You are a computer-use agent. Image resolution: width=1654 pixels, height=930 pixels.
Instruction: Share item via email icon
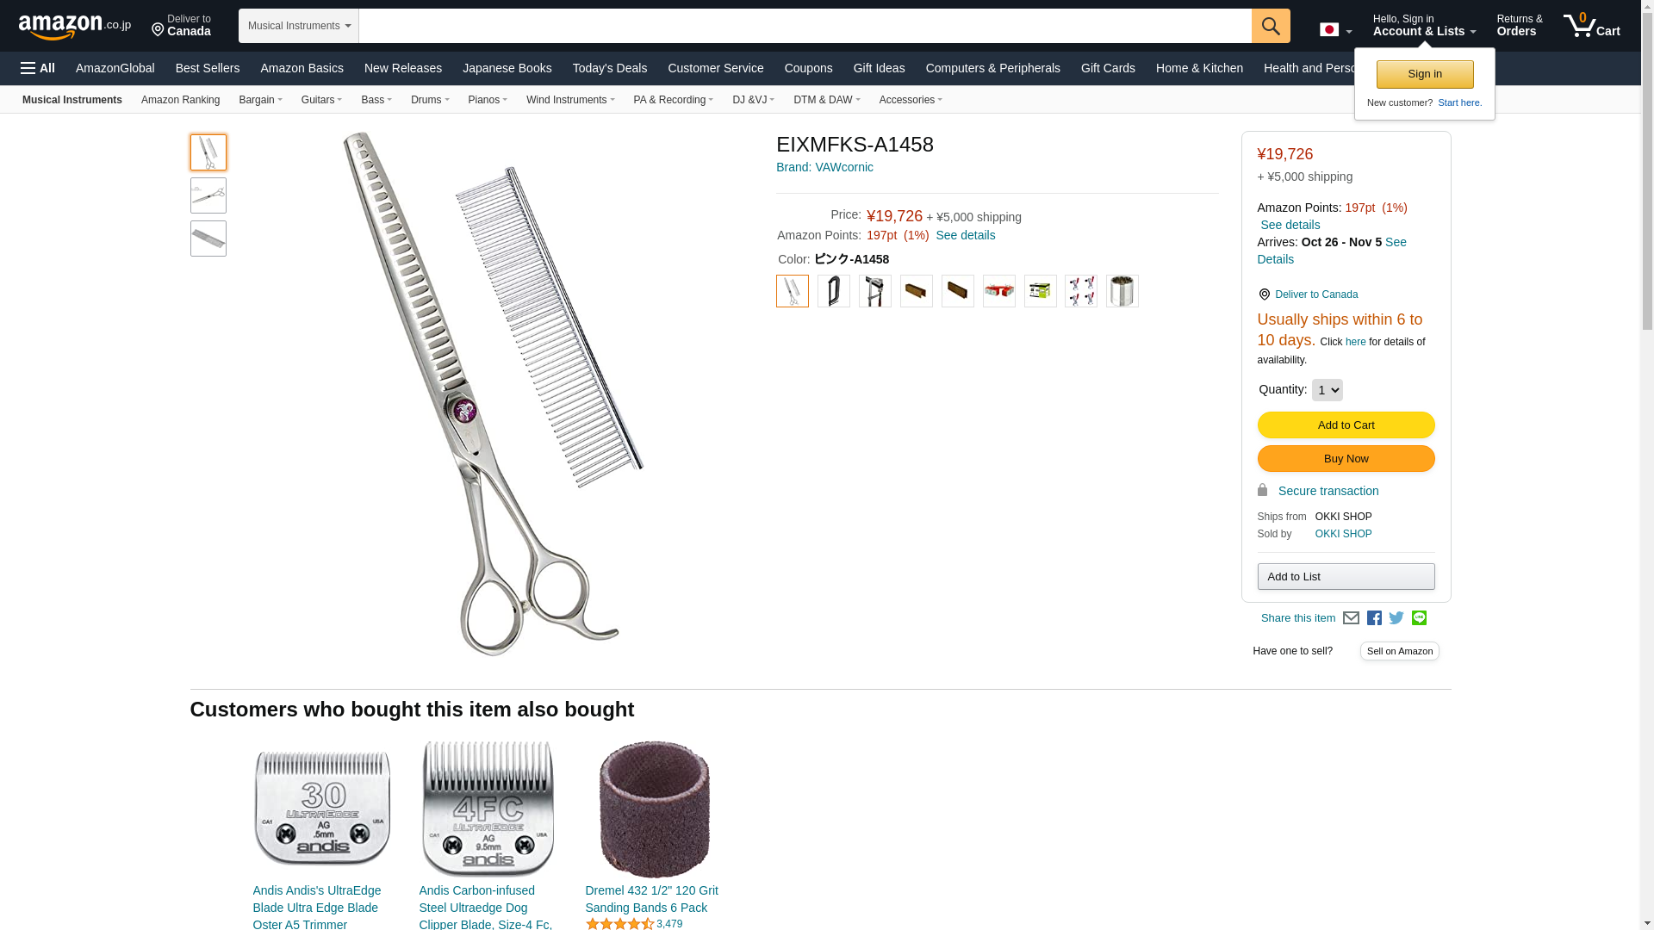(1351, 618)
